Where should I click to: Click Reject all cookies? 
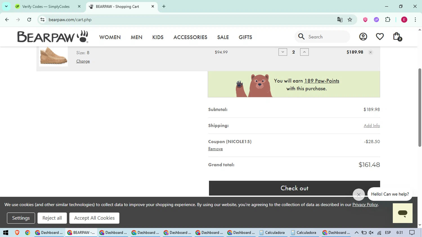click(x=52, y=218)
